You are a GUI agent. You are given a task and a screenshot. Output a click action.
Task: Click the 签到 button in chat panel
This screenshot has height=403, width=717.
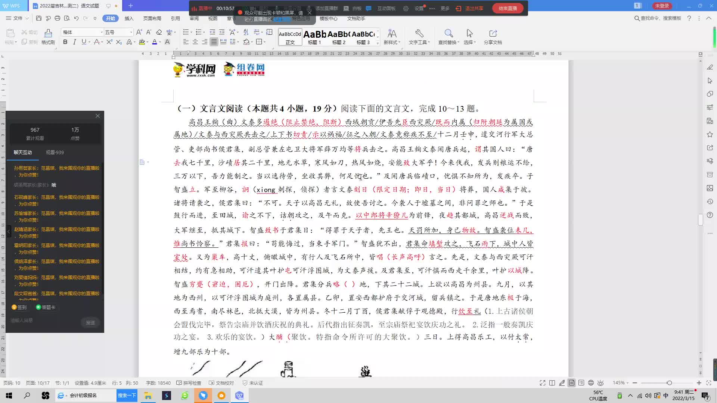[x=19, y=307]
